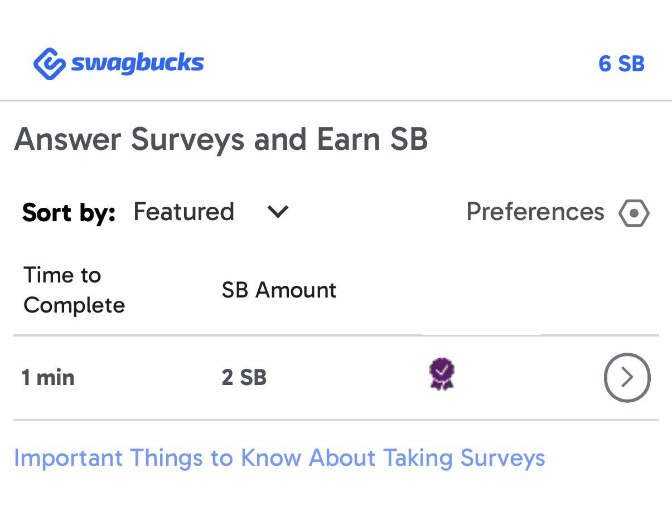Click the checkmark inside the purple ribbon badge
672x507 pixels.
(x=441, y=372)
